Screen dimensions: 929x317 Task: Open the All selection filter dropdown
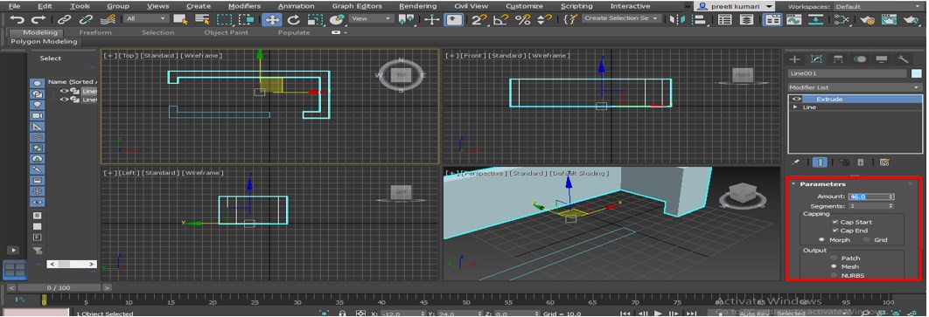145,19
